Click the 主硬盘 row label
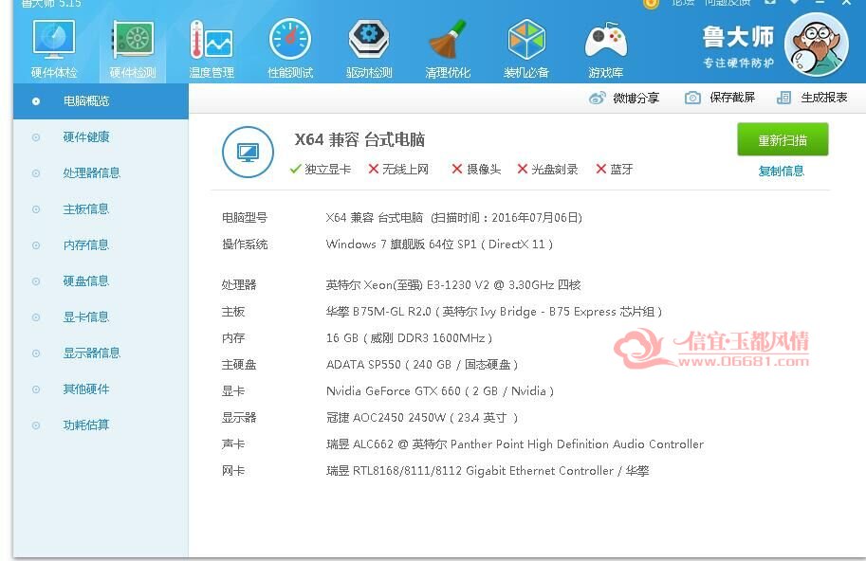Screen dimensions: 866x561 (239, 365)
